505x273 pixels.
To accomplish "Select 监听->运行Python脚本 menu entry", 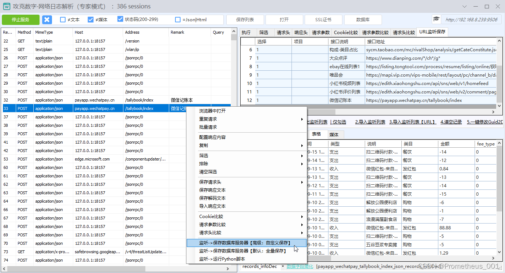I will (x=246, y=259).
